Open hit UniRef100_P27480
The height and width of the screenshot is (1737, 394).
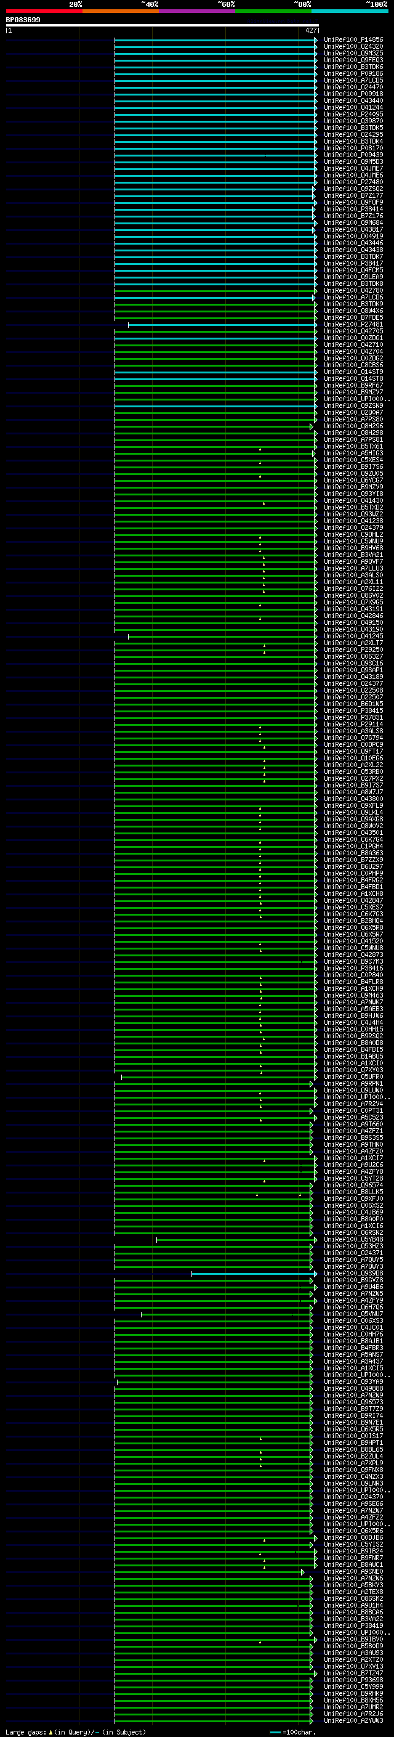coord(353,182)
